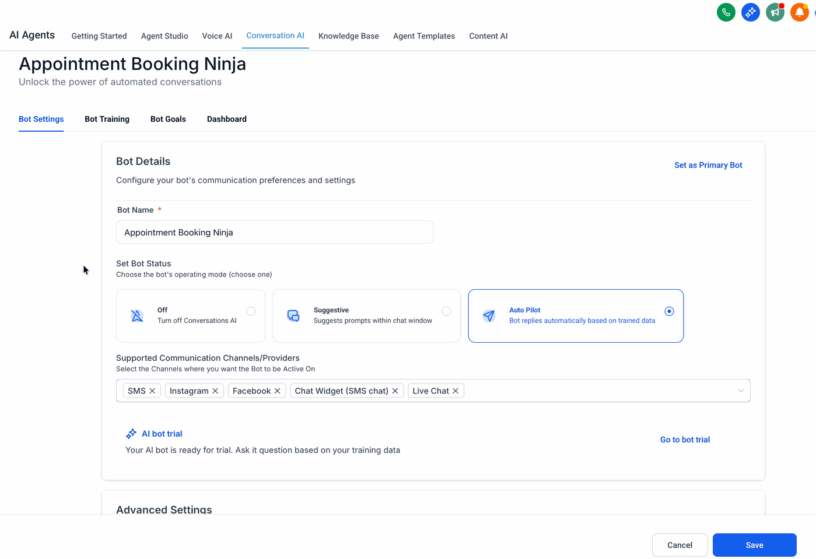Click the Advanced Settings section heading
This screenshot has height=559, width=816.
[x=164, y=509]
